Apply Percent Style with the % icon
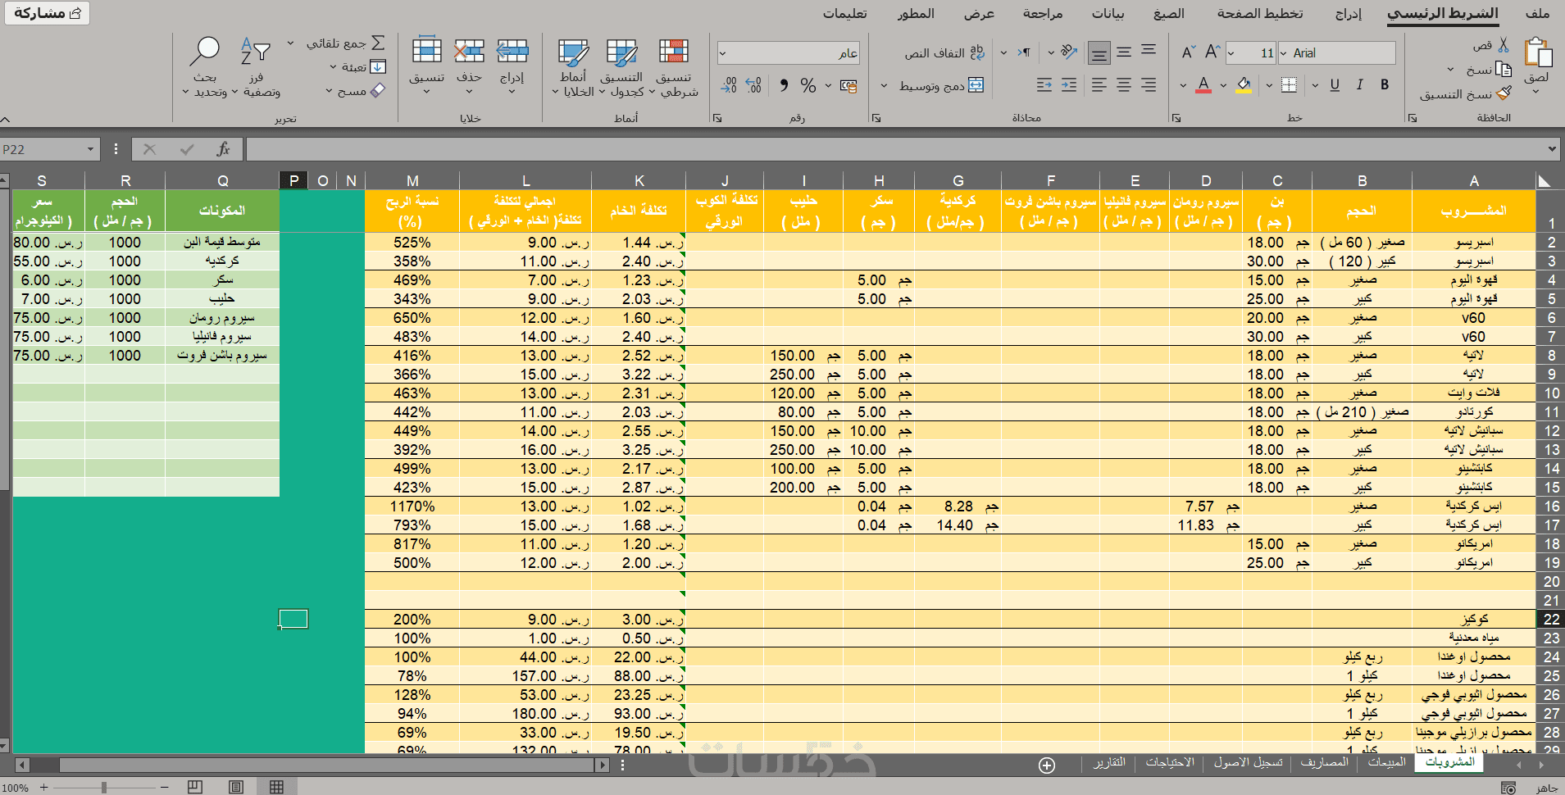Screen dimensions: 1565x795 point(808,85)
